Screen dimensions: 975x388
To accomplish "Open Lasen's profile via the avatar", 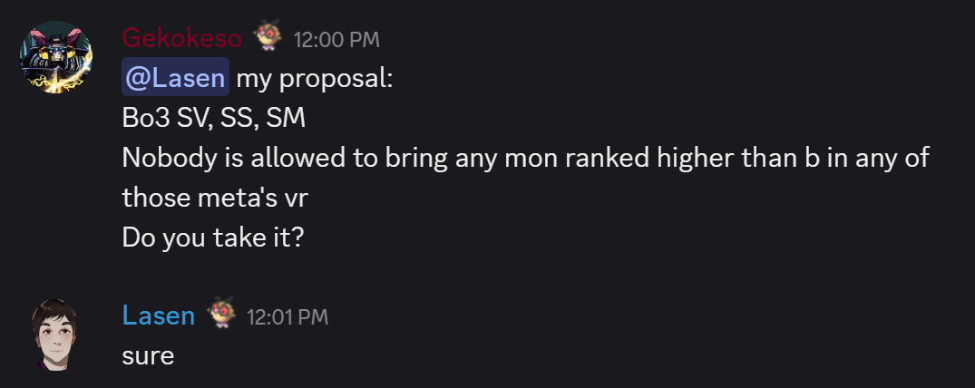I will coord(56,335).
